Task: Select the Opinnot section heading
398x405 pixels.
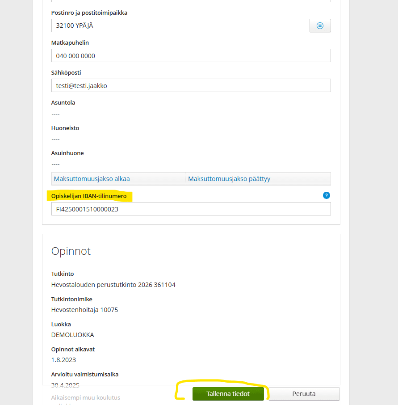Action: pos(71,251)
